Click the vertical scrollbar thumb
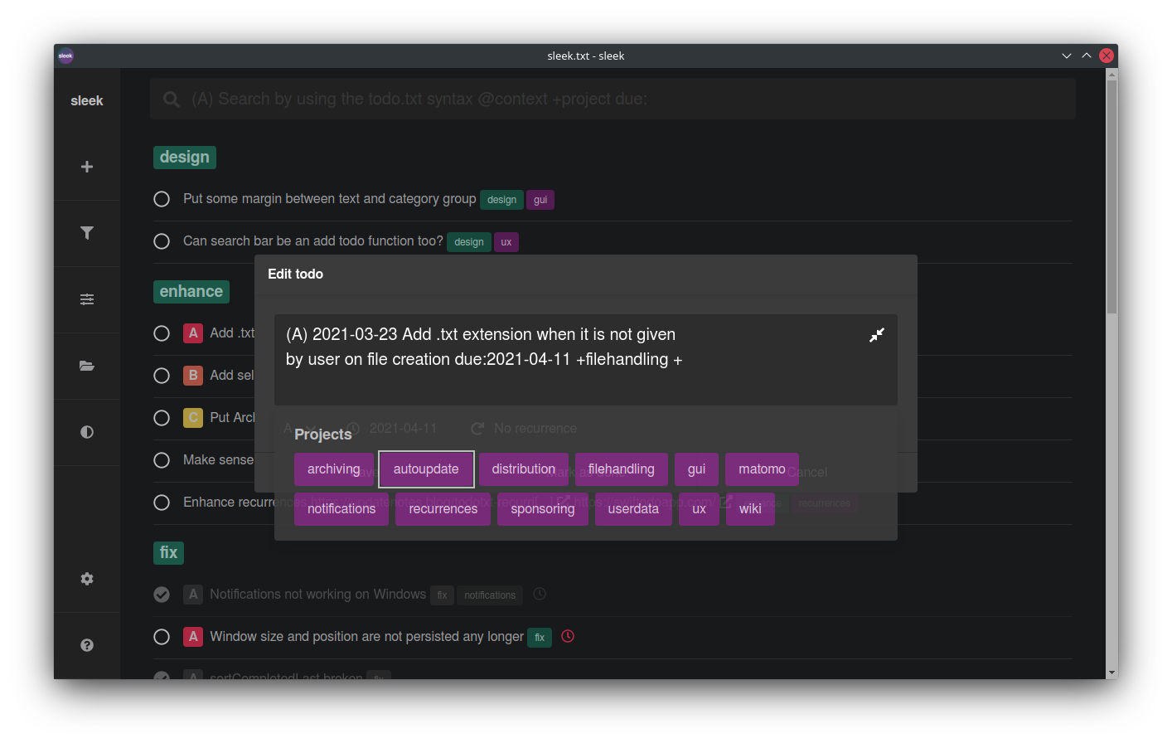Viewport: 1172px width, 743px height. [x=1112, y=197]
